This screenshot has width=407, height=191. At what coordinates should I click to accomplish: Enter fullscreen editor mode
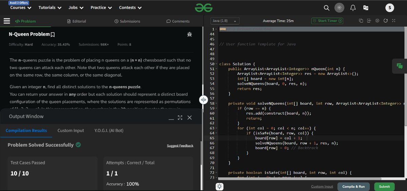tap(393, 21)
